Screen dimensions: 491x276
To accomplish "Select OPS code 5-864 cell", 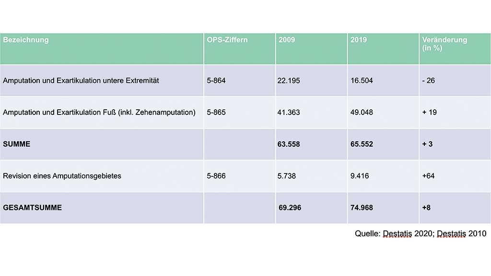I will tap(216, 80).
